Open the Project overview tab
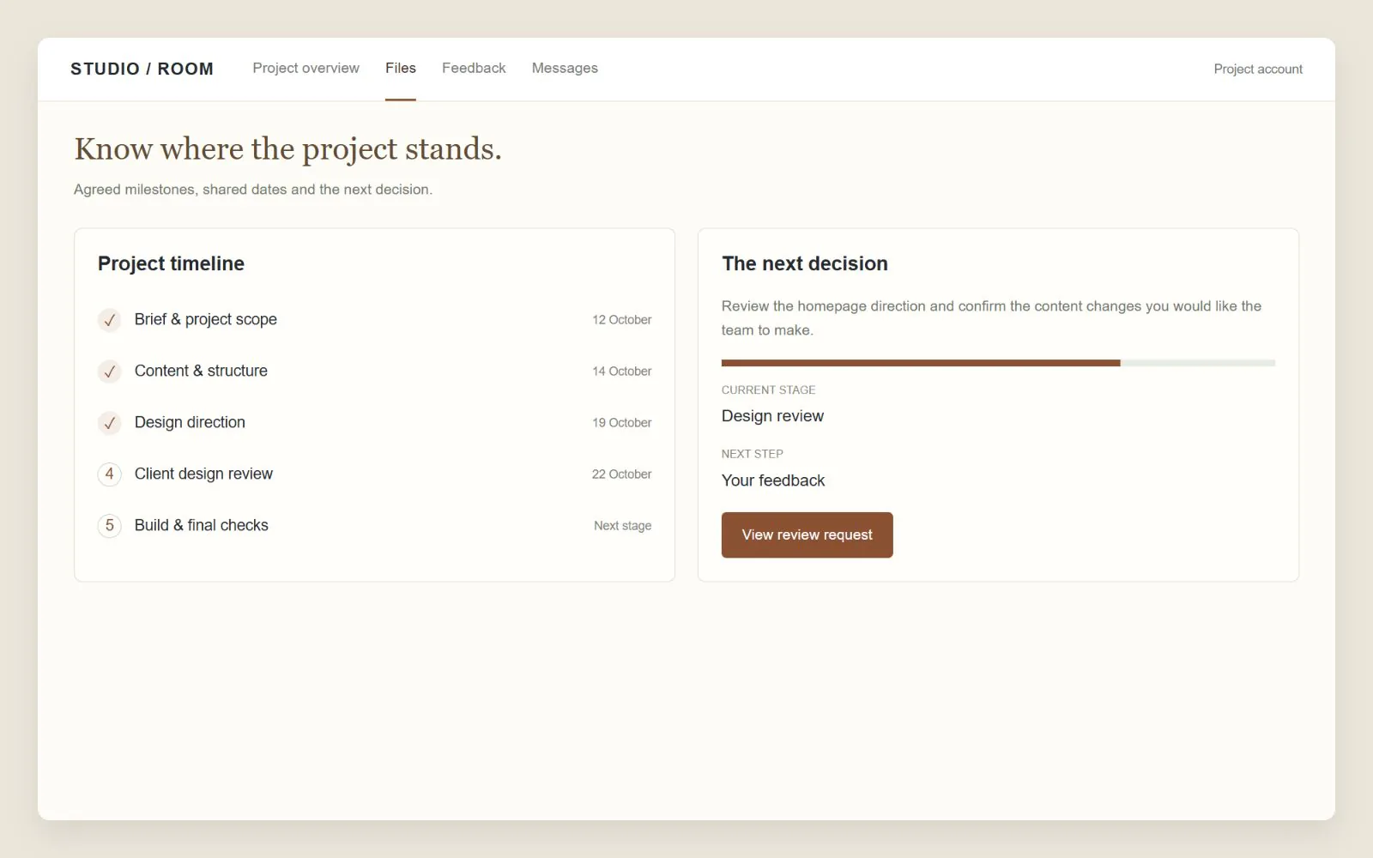The image size is (1373, 858). pos(305,68)
